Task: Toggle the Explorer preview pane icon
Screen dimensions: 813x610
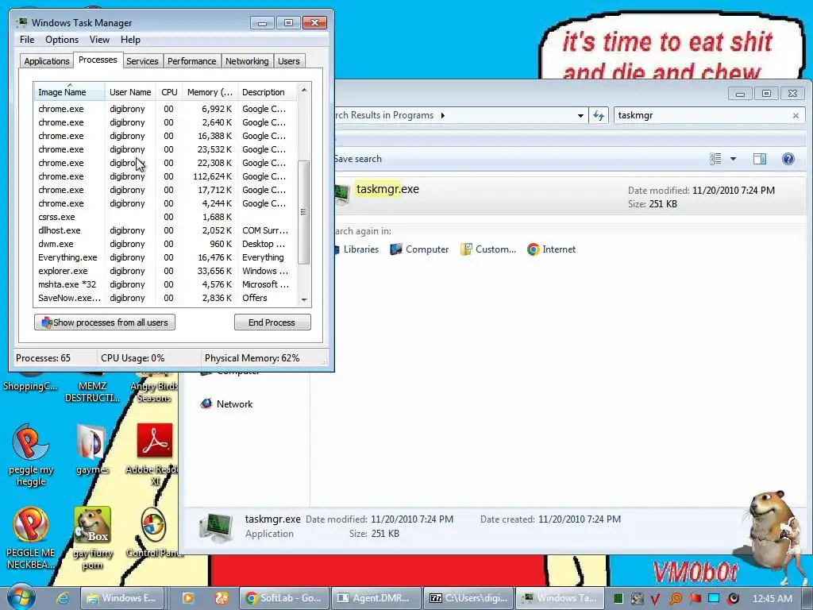Action: 760,159
